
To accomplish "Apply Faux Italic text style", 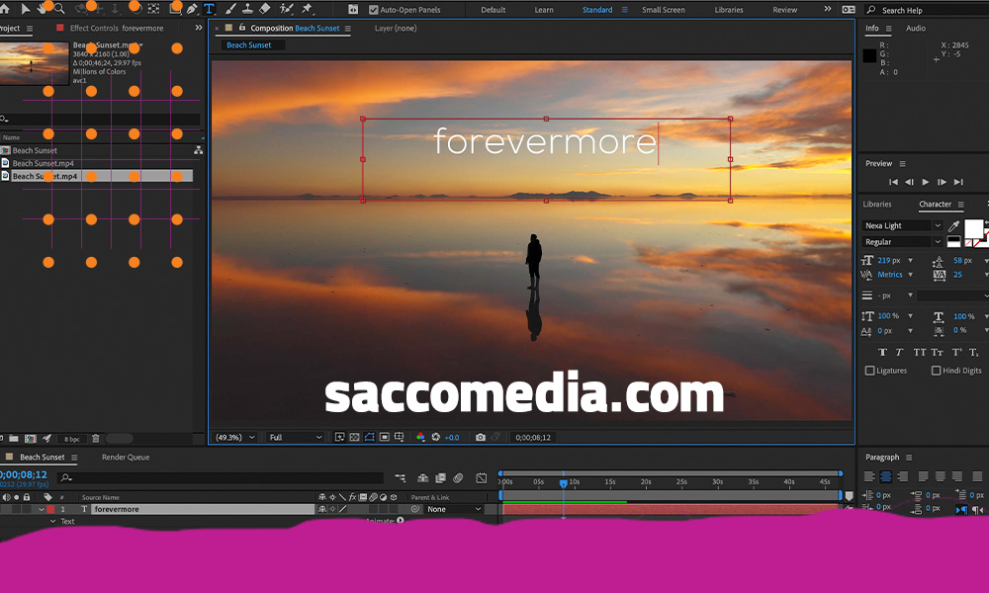I will 899,352.
